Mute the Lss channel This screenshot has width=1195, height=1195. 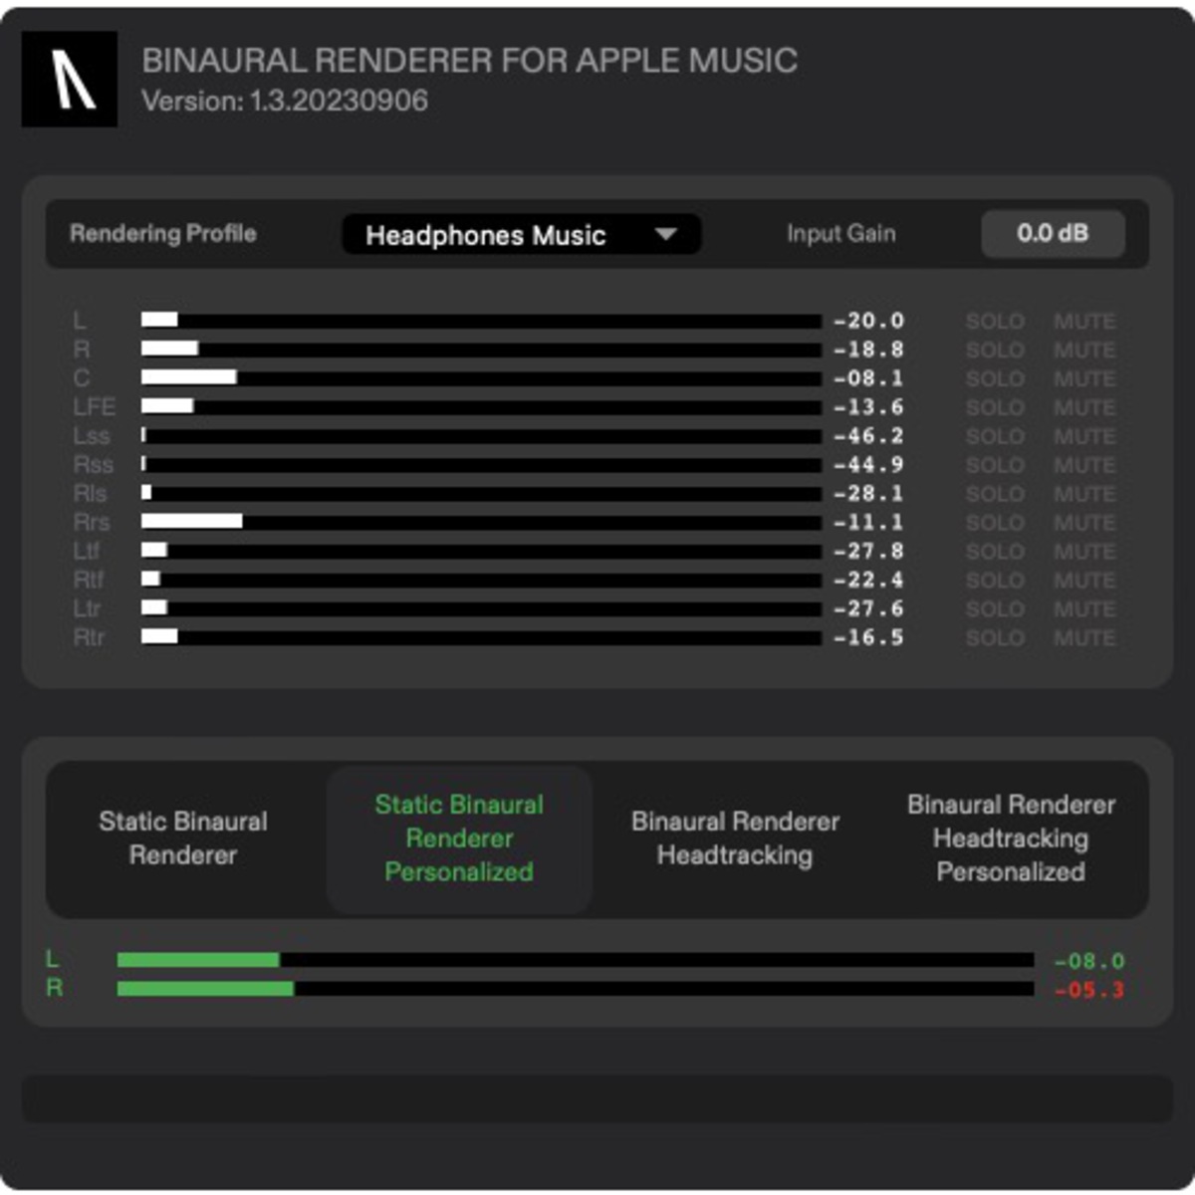point(1084,435)
